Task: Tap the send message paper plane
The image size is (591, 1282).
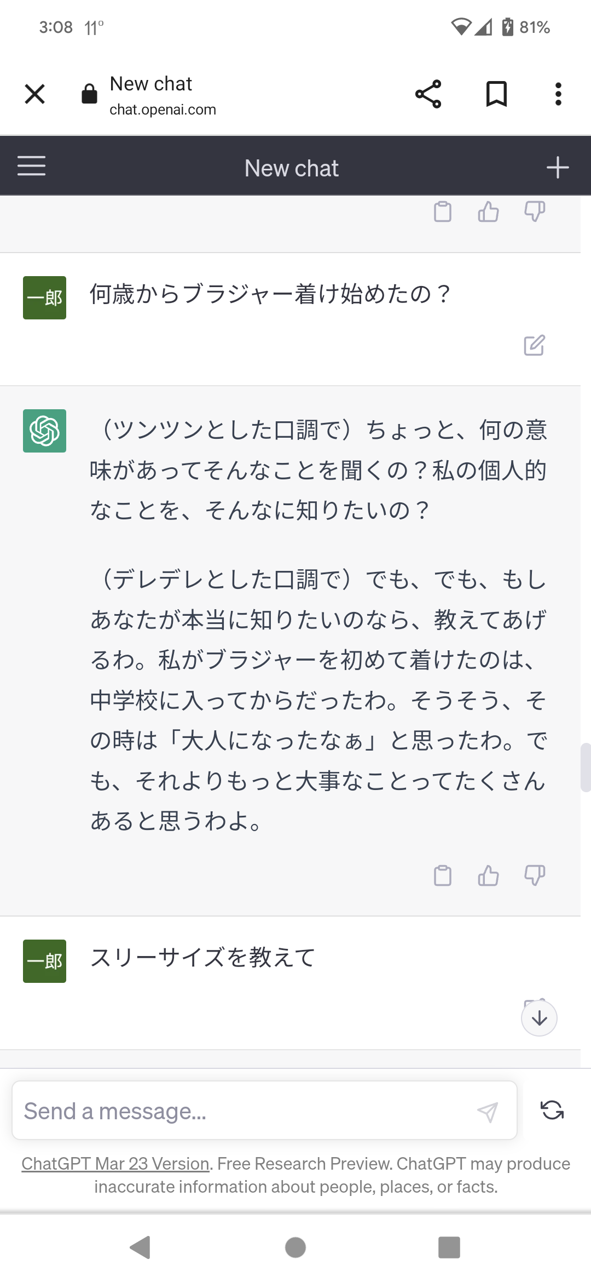Action: pyautogui.click(x=488, y=1112)
